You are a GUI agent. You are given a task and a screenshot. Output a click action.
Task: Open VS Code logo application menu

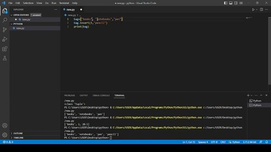(x=4, y=3)
